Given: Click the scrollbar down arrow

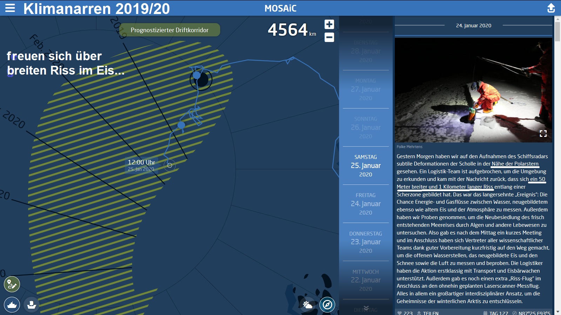Looking at the screenshot, I should pos(557,312).
